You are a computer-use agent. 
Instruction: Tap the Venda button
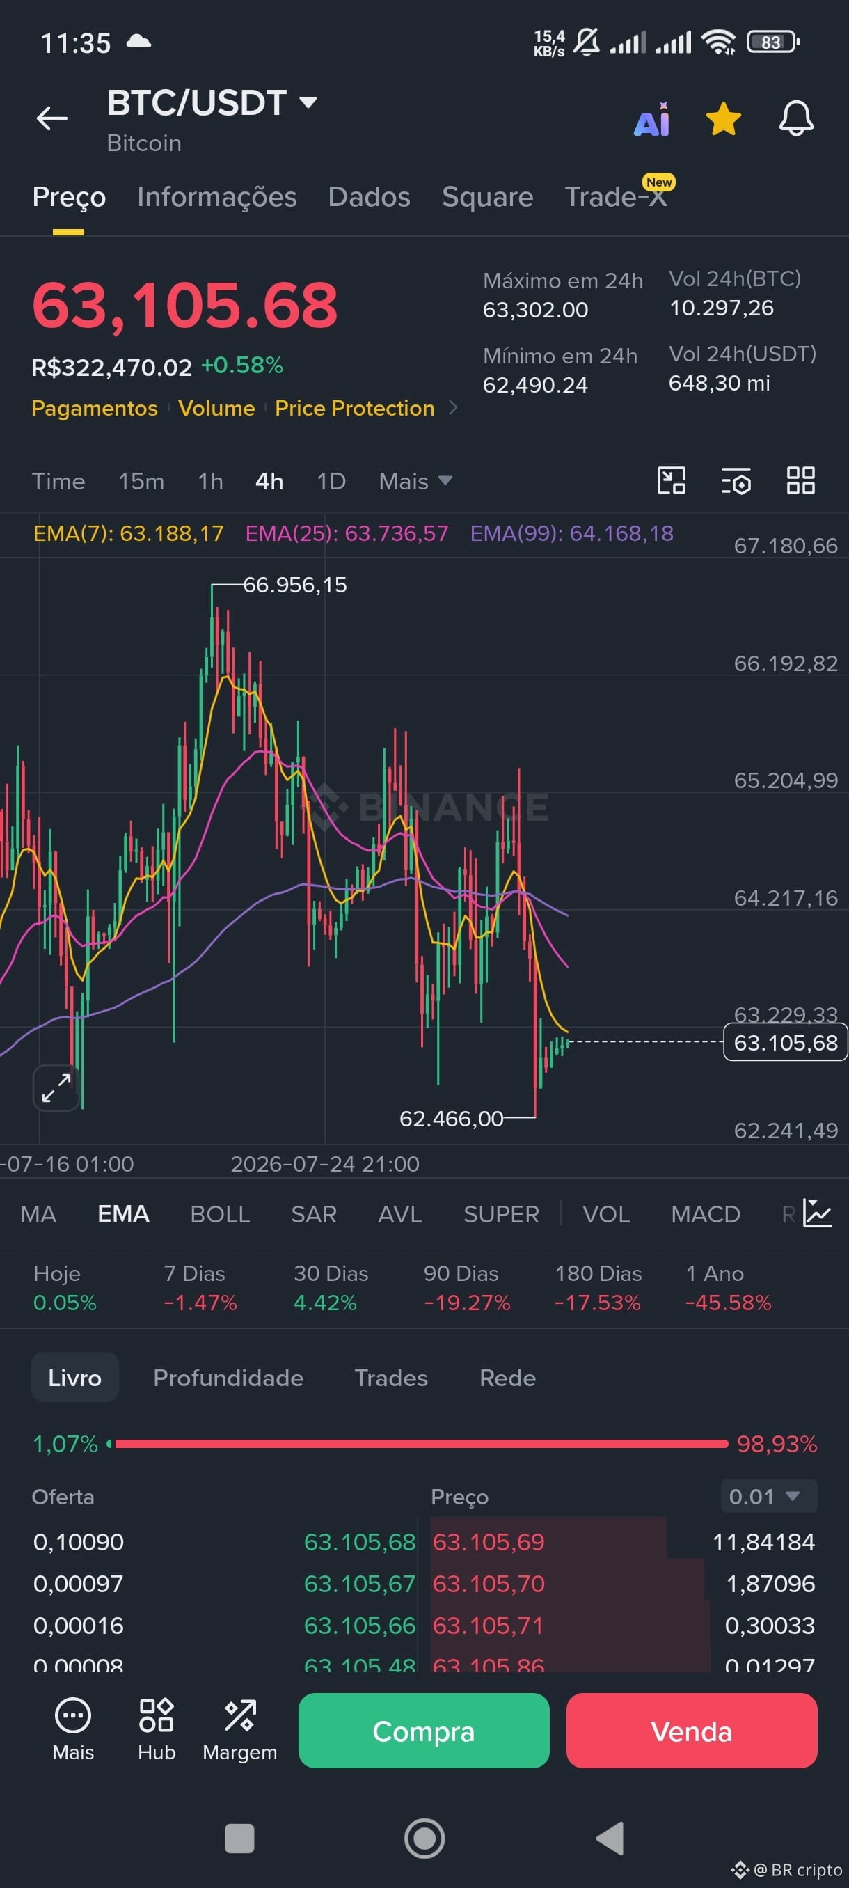[x=692, y=1731]
